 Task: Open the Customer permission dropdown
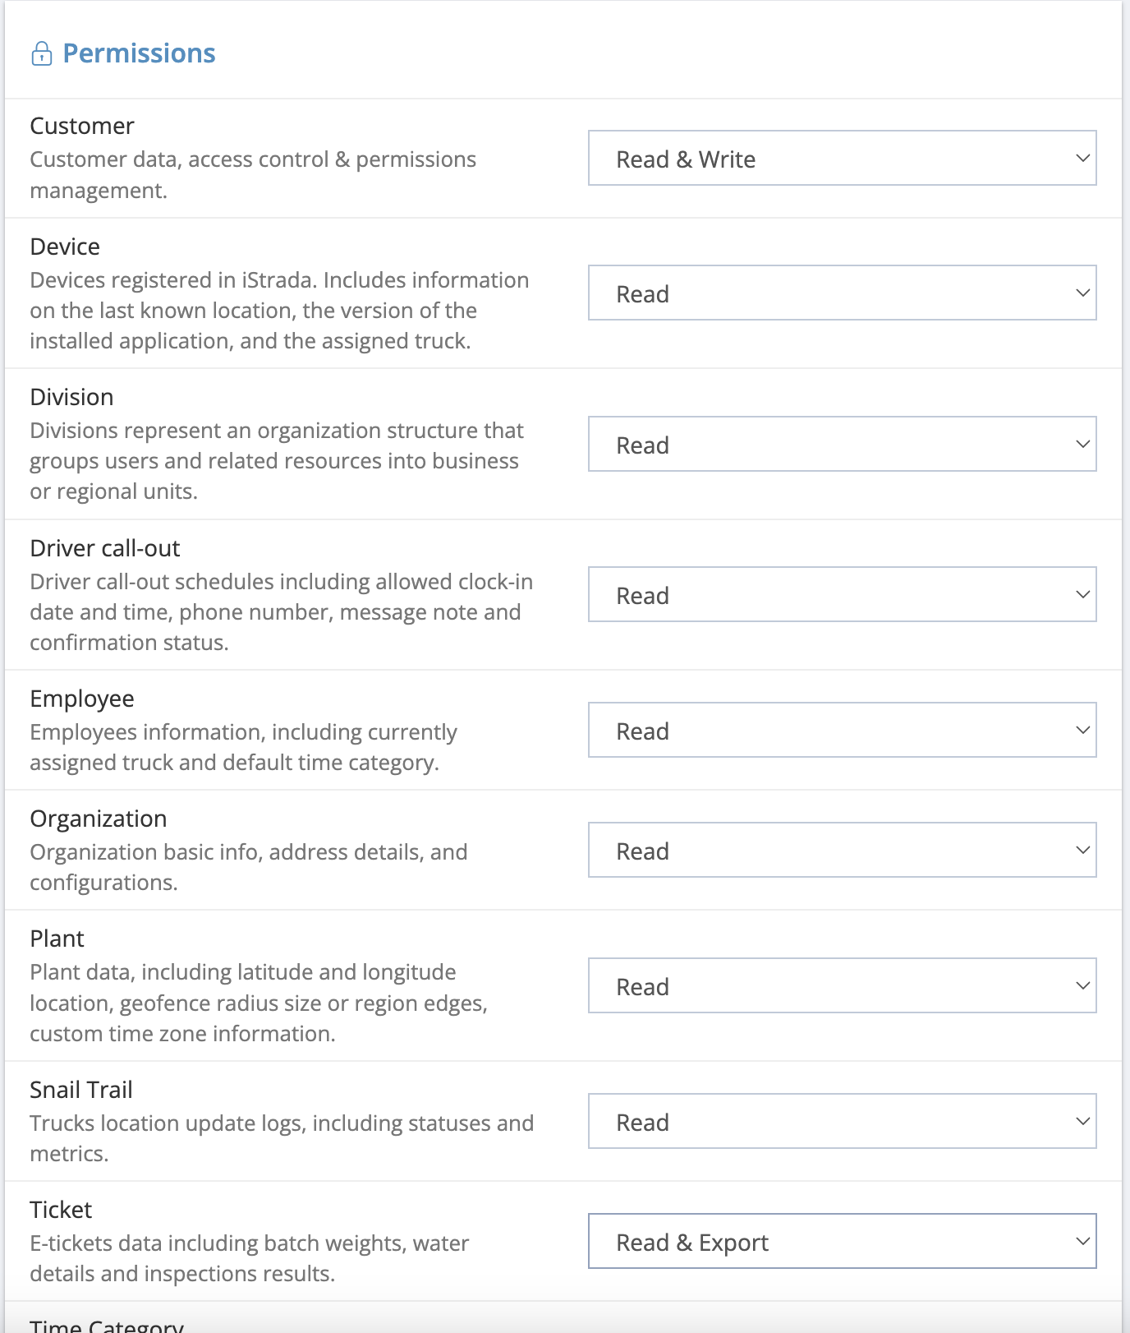842,158
